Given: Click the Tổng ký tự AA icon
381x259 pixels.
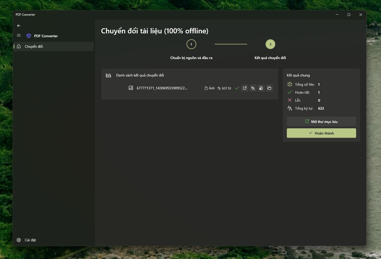Looking at the screenshot, I should coord(290,108).
